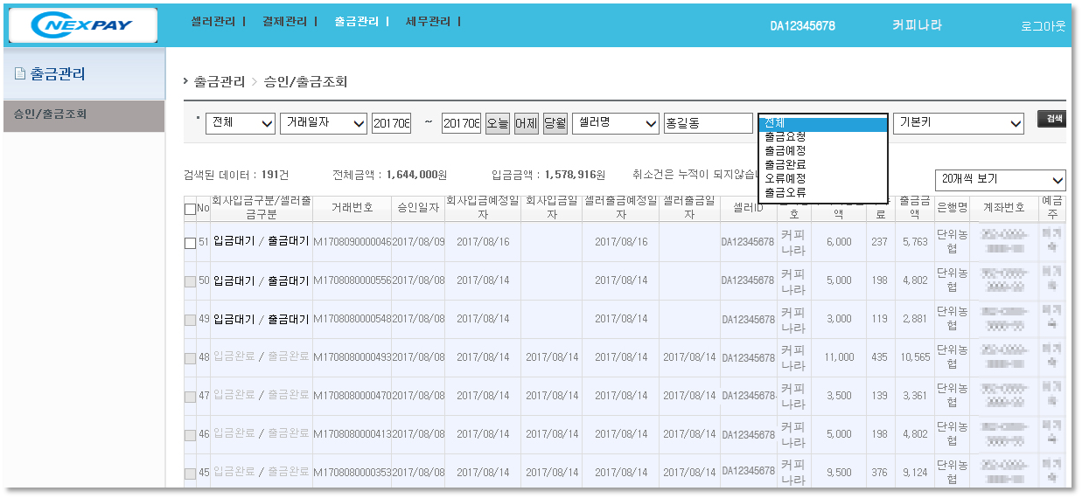Click transaction number M1708080000493
Viewport: 1082px width, 498px height.
point(352,357)
